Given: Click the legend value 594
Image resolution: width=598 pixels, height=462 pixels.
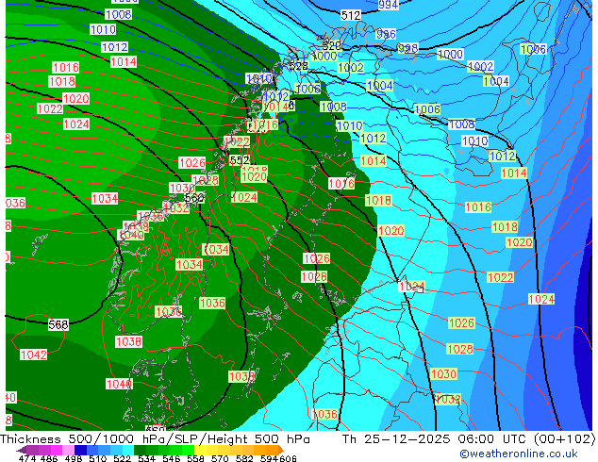Looking at the screenshot, I should click(x=269, y=458).
